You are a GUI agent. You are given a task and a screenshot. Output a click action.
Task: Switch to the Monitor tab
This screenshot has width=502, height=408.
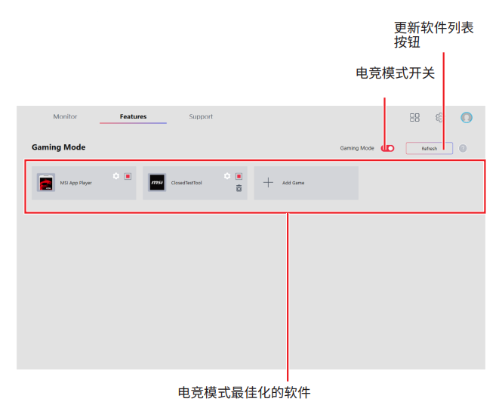click(x=65, y=117)
